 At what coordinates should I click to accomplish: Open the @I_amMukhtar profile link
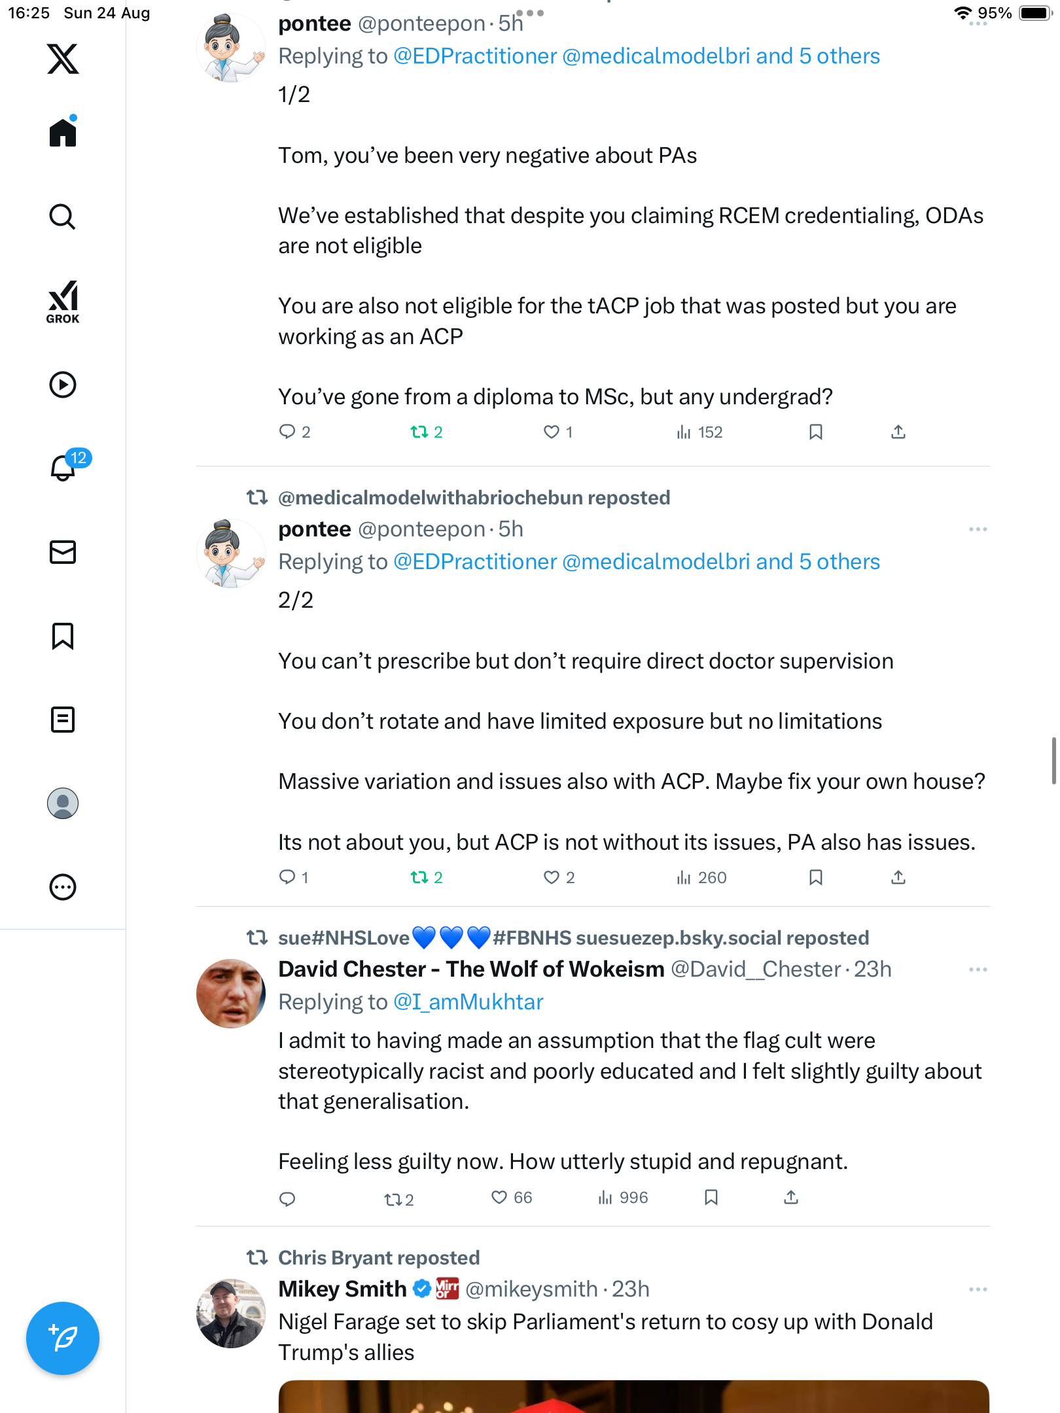[468, 1002]
